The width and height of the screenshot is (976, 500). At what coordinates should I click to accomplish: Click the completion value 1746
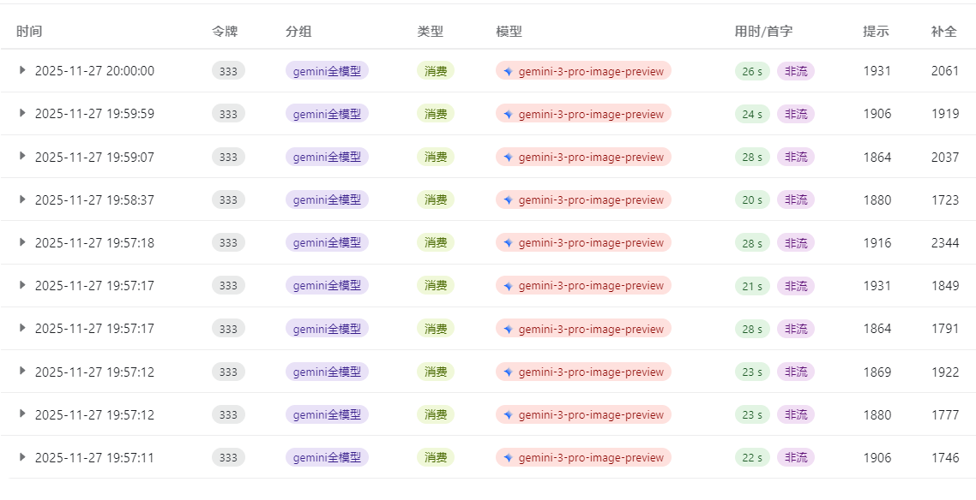pos(945,458)
